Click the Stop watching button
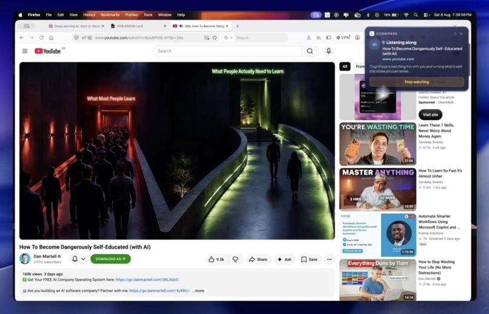The image size is (489, 314). 417,82
